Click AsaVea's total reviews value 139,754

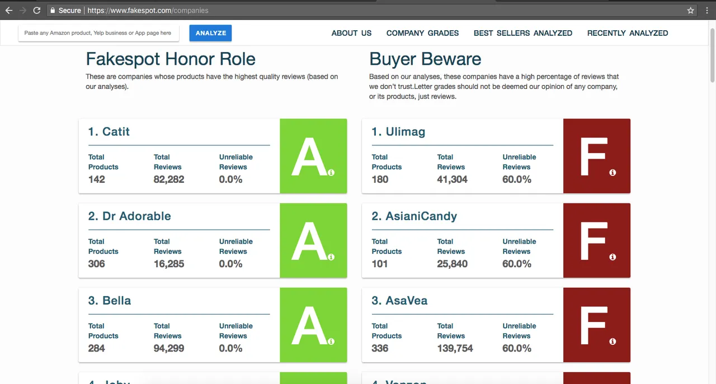[455, 348]
